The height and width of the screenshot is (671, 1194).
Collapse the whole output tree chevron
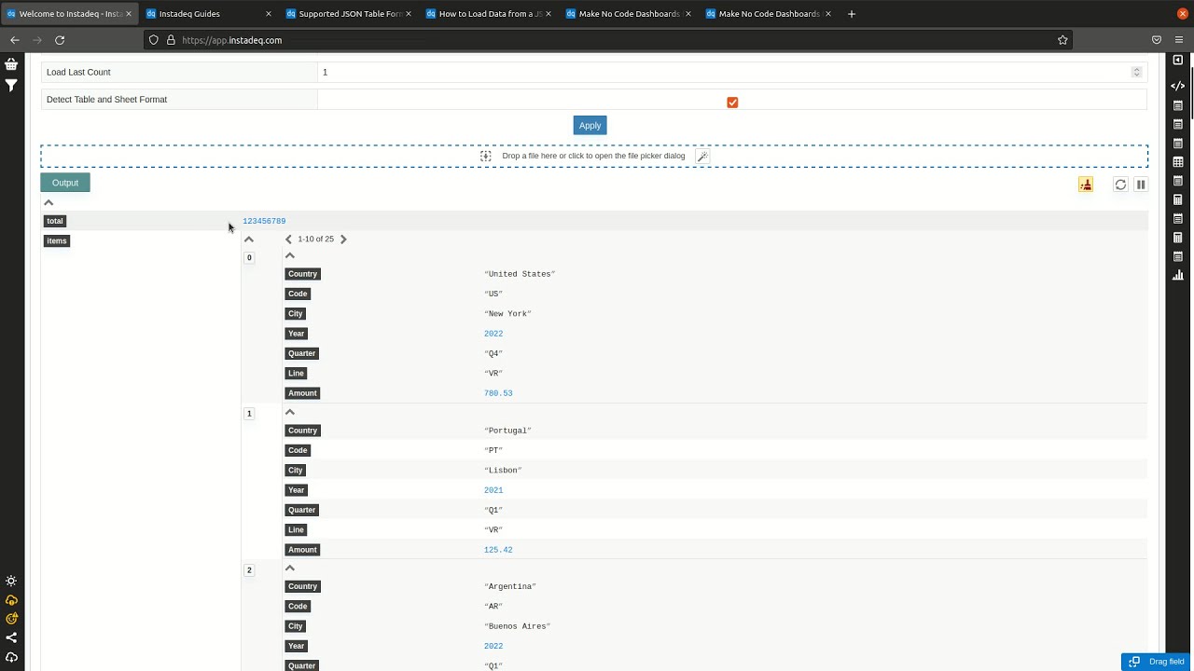click(49, 202)
